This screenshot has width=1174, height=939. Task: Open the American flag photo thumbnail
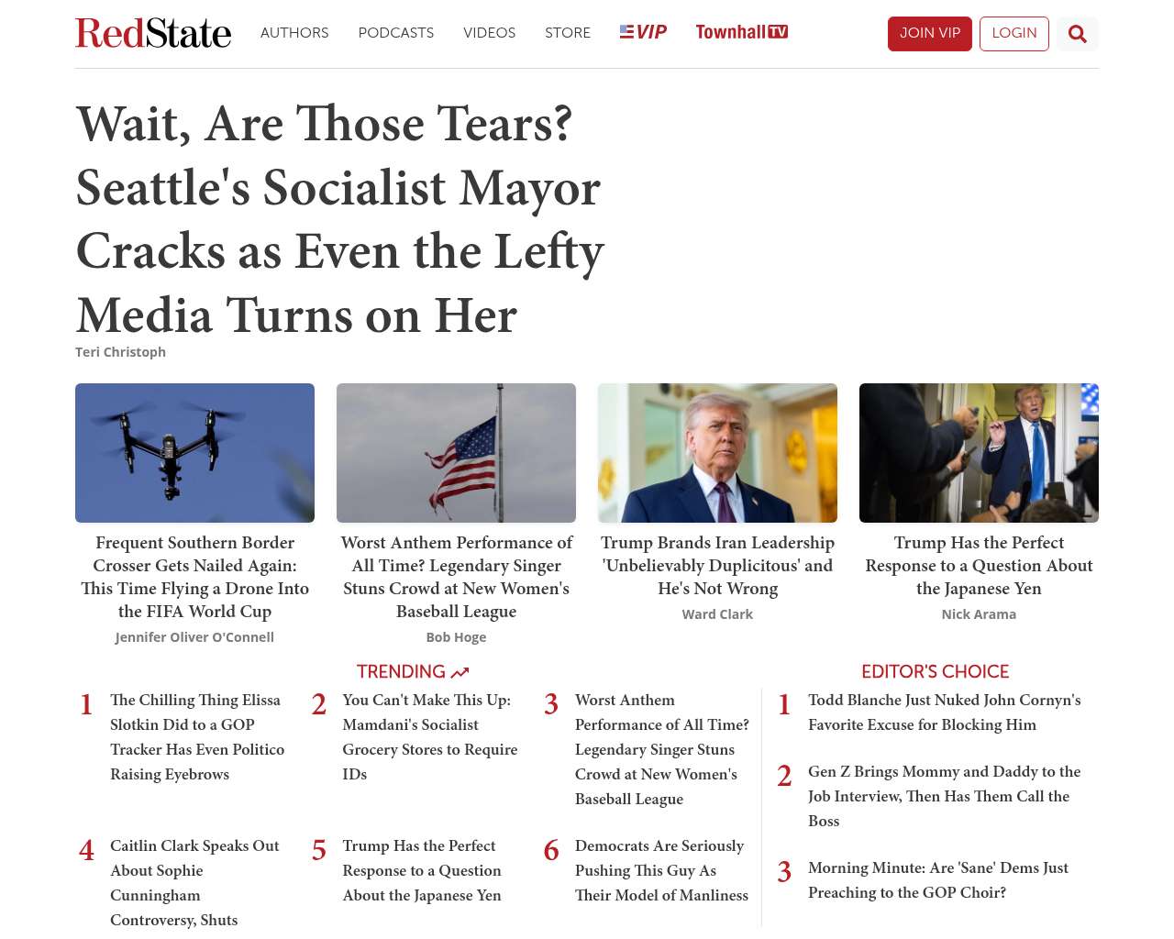[456, 453]
